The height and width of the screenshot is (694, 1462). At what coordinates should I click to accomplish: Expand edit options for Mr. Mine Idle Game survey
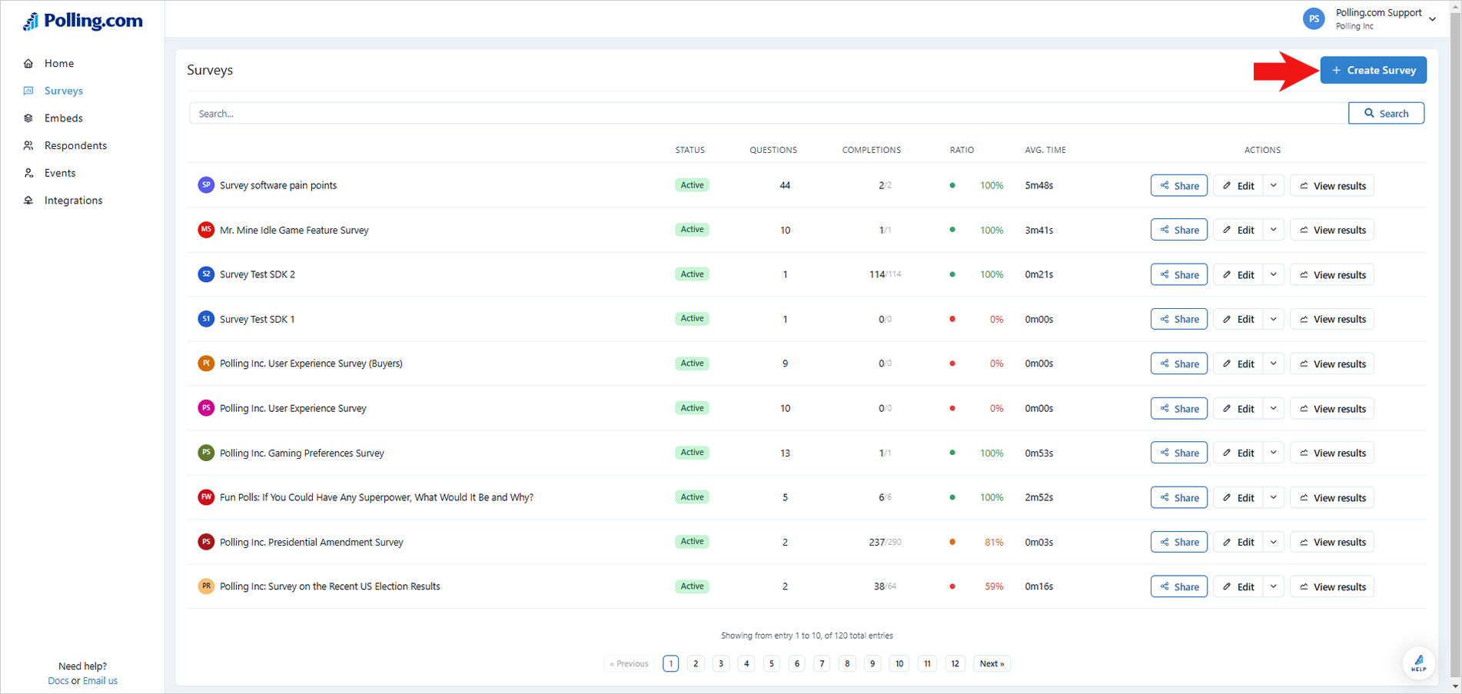click(x=1273, y=230)
